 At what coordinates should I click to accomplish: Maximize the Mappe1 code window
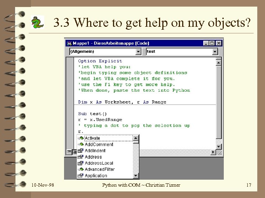coord(212,43)
